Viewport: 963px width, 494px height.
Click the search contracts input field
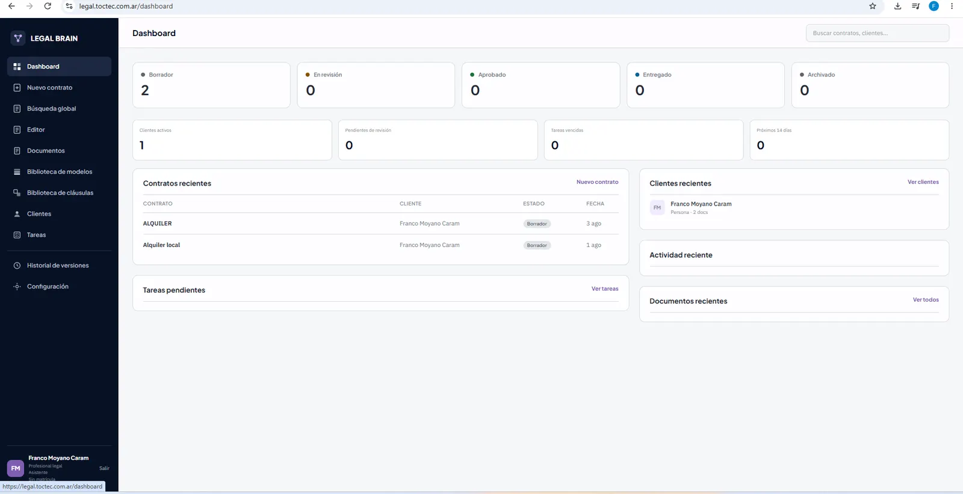877,33
